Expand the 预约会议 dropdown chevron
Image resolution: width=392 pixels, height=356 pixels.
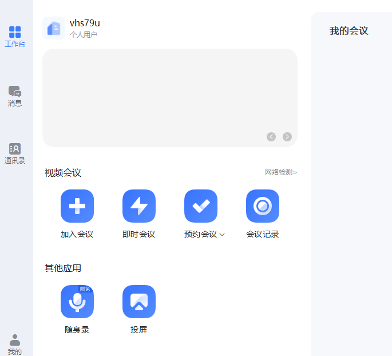click(x=222, y=235)
